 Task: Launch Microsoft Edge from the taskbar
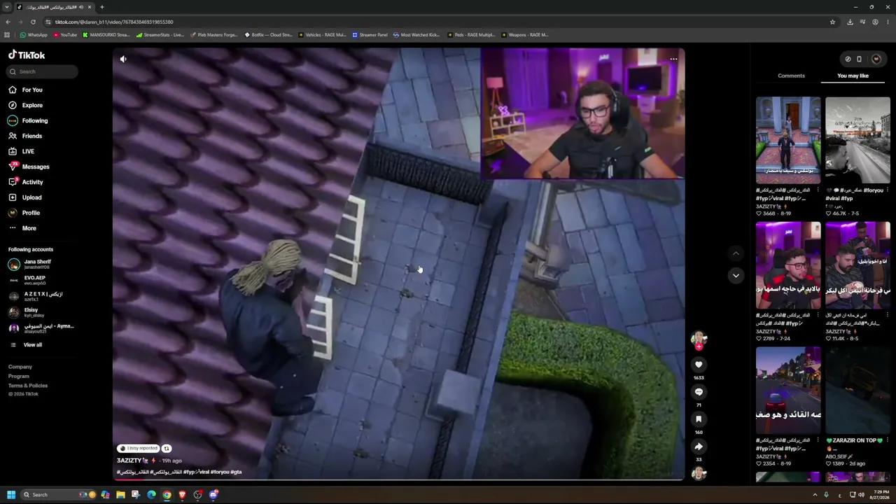click(x=151, y=495)
